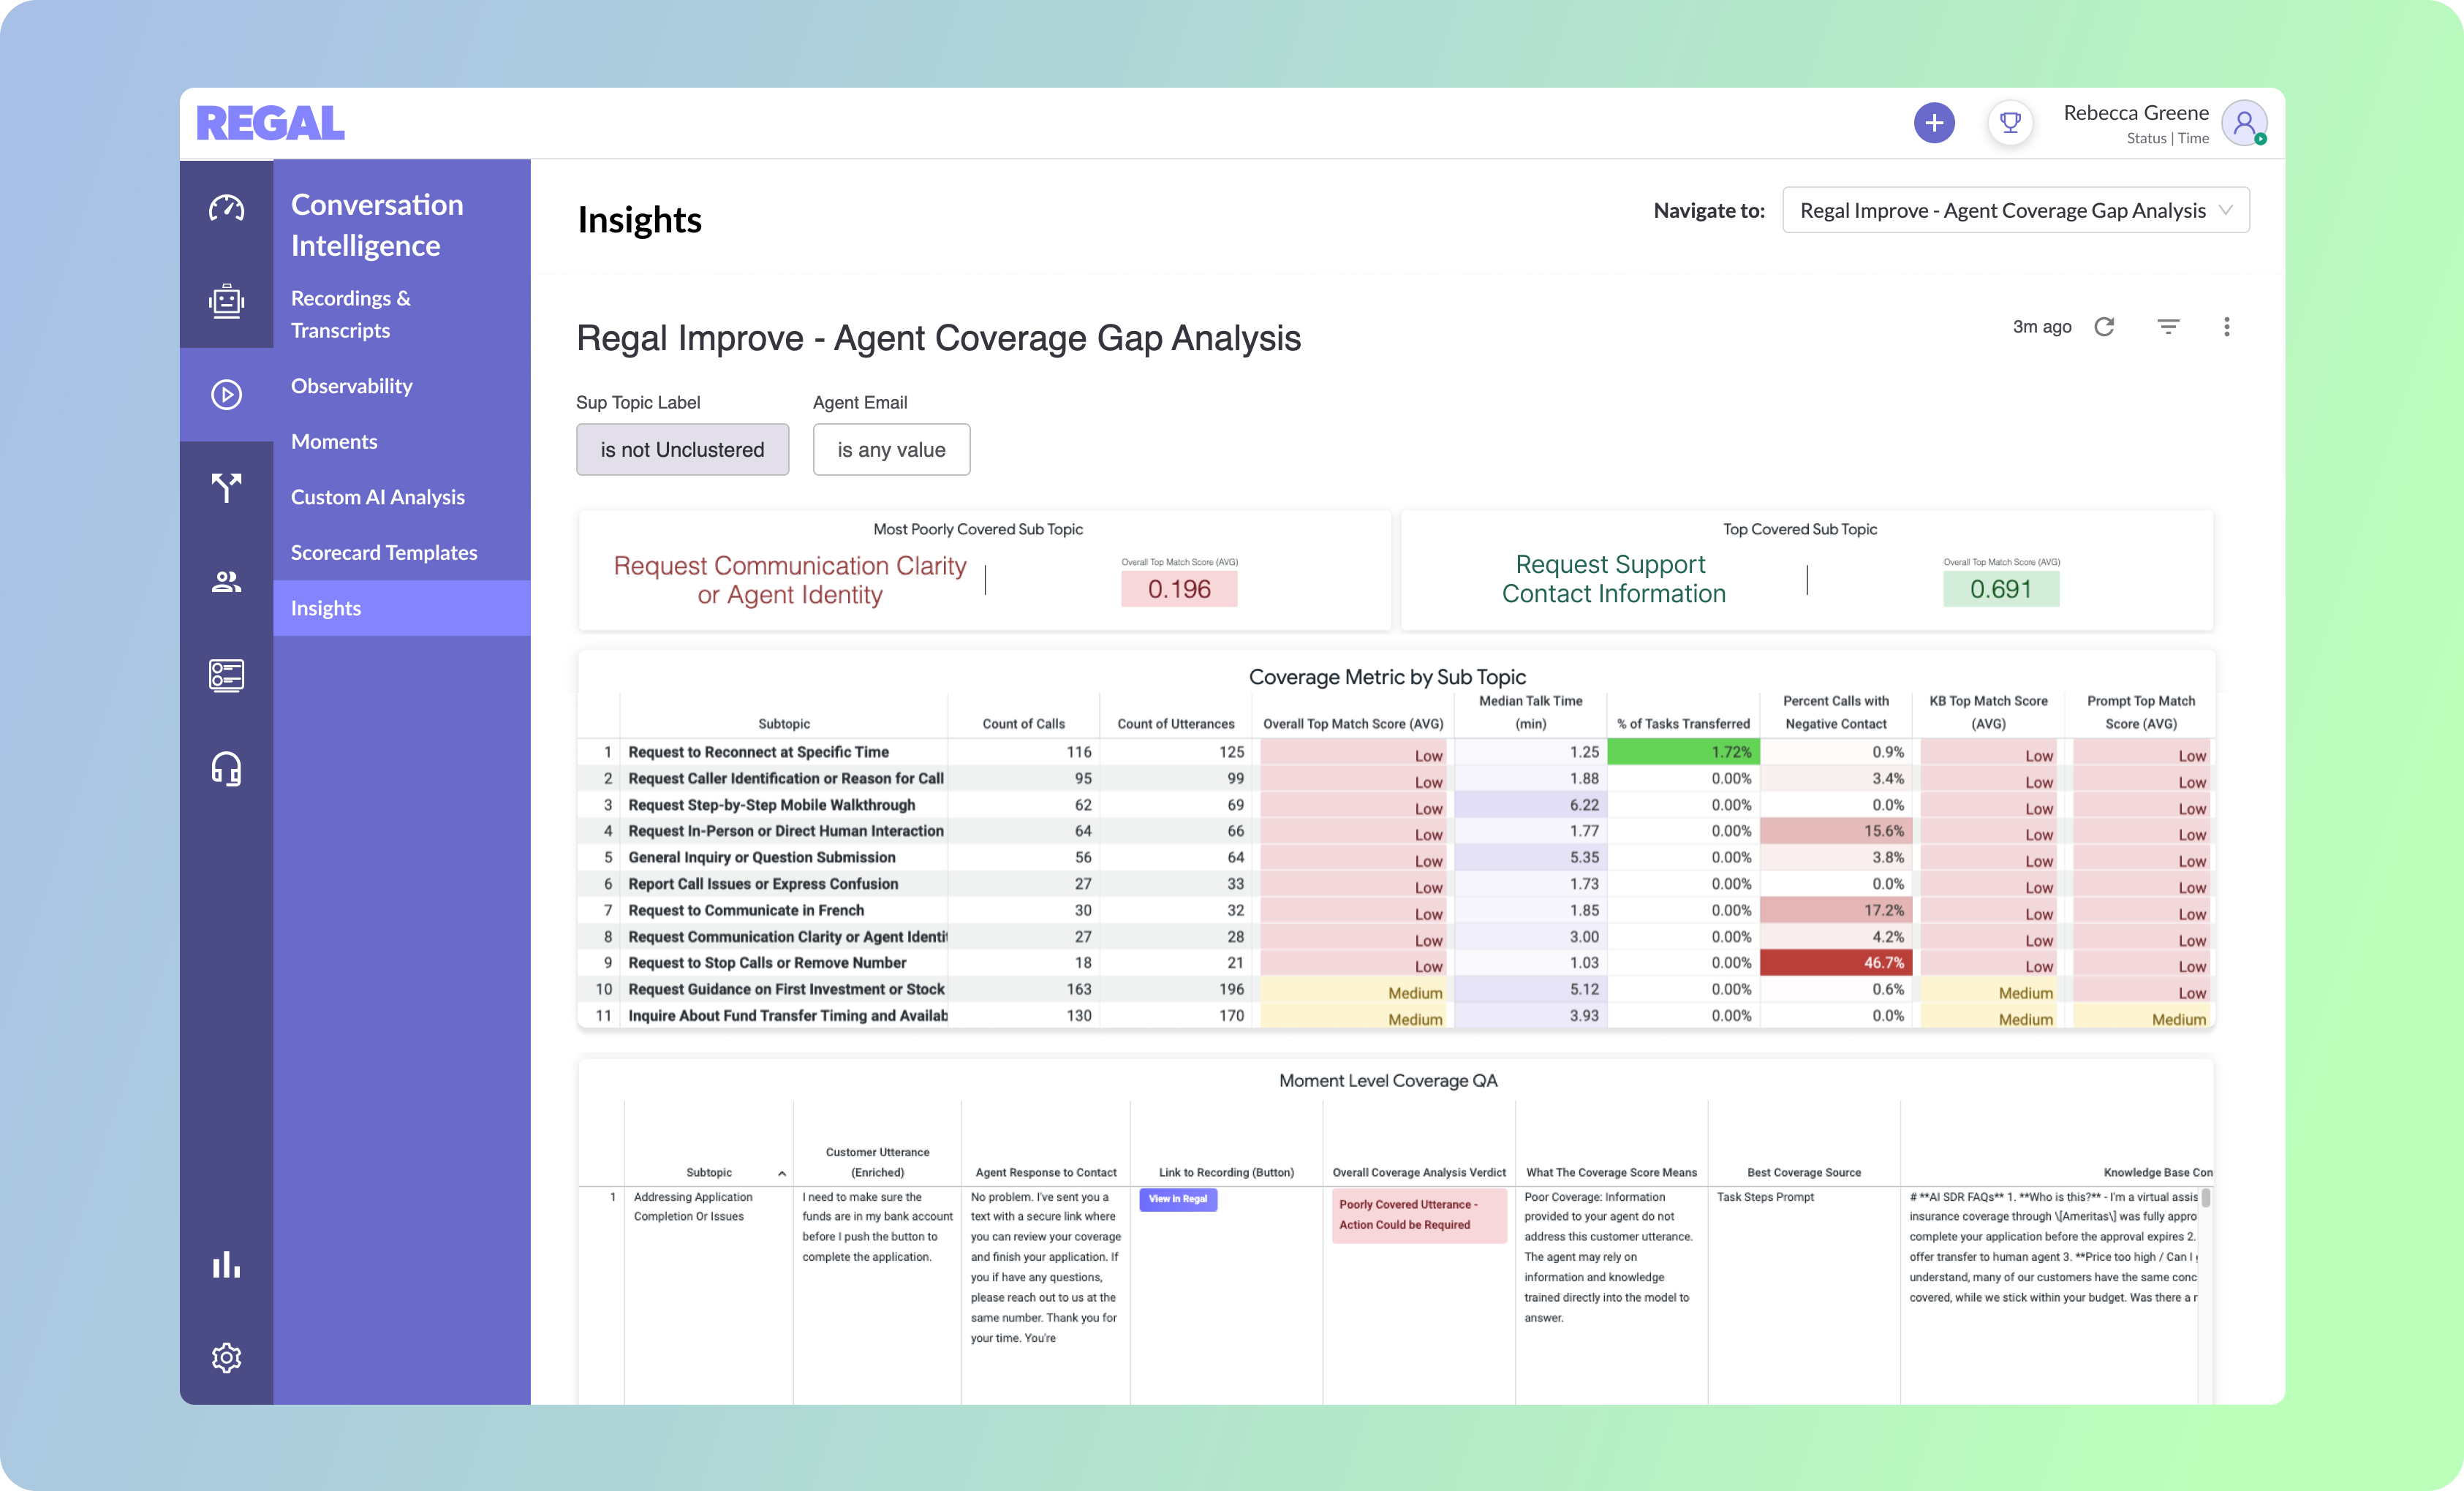Open the bar chart reports icon
Image resolution: width=2464 pixels, height=1491 pixels.
[226, 1265]
